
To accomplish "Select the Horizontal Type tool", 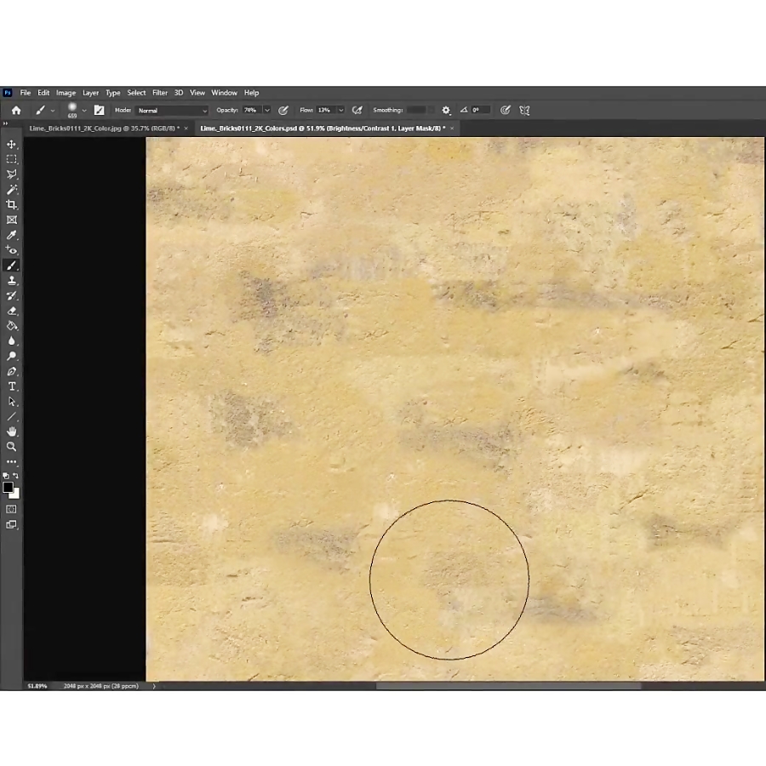I will click(x=12, y=386).
